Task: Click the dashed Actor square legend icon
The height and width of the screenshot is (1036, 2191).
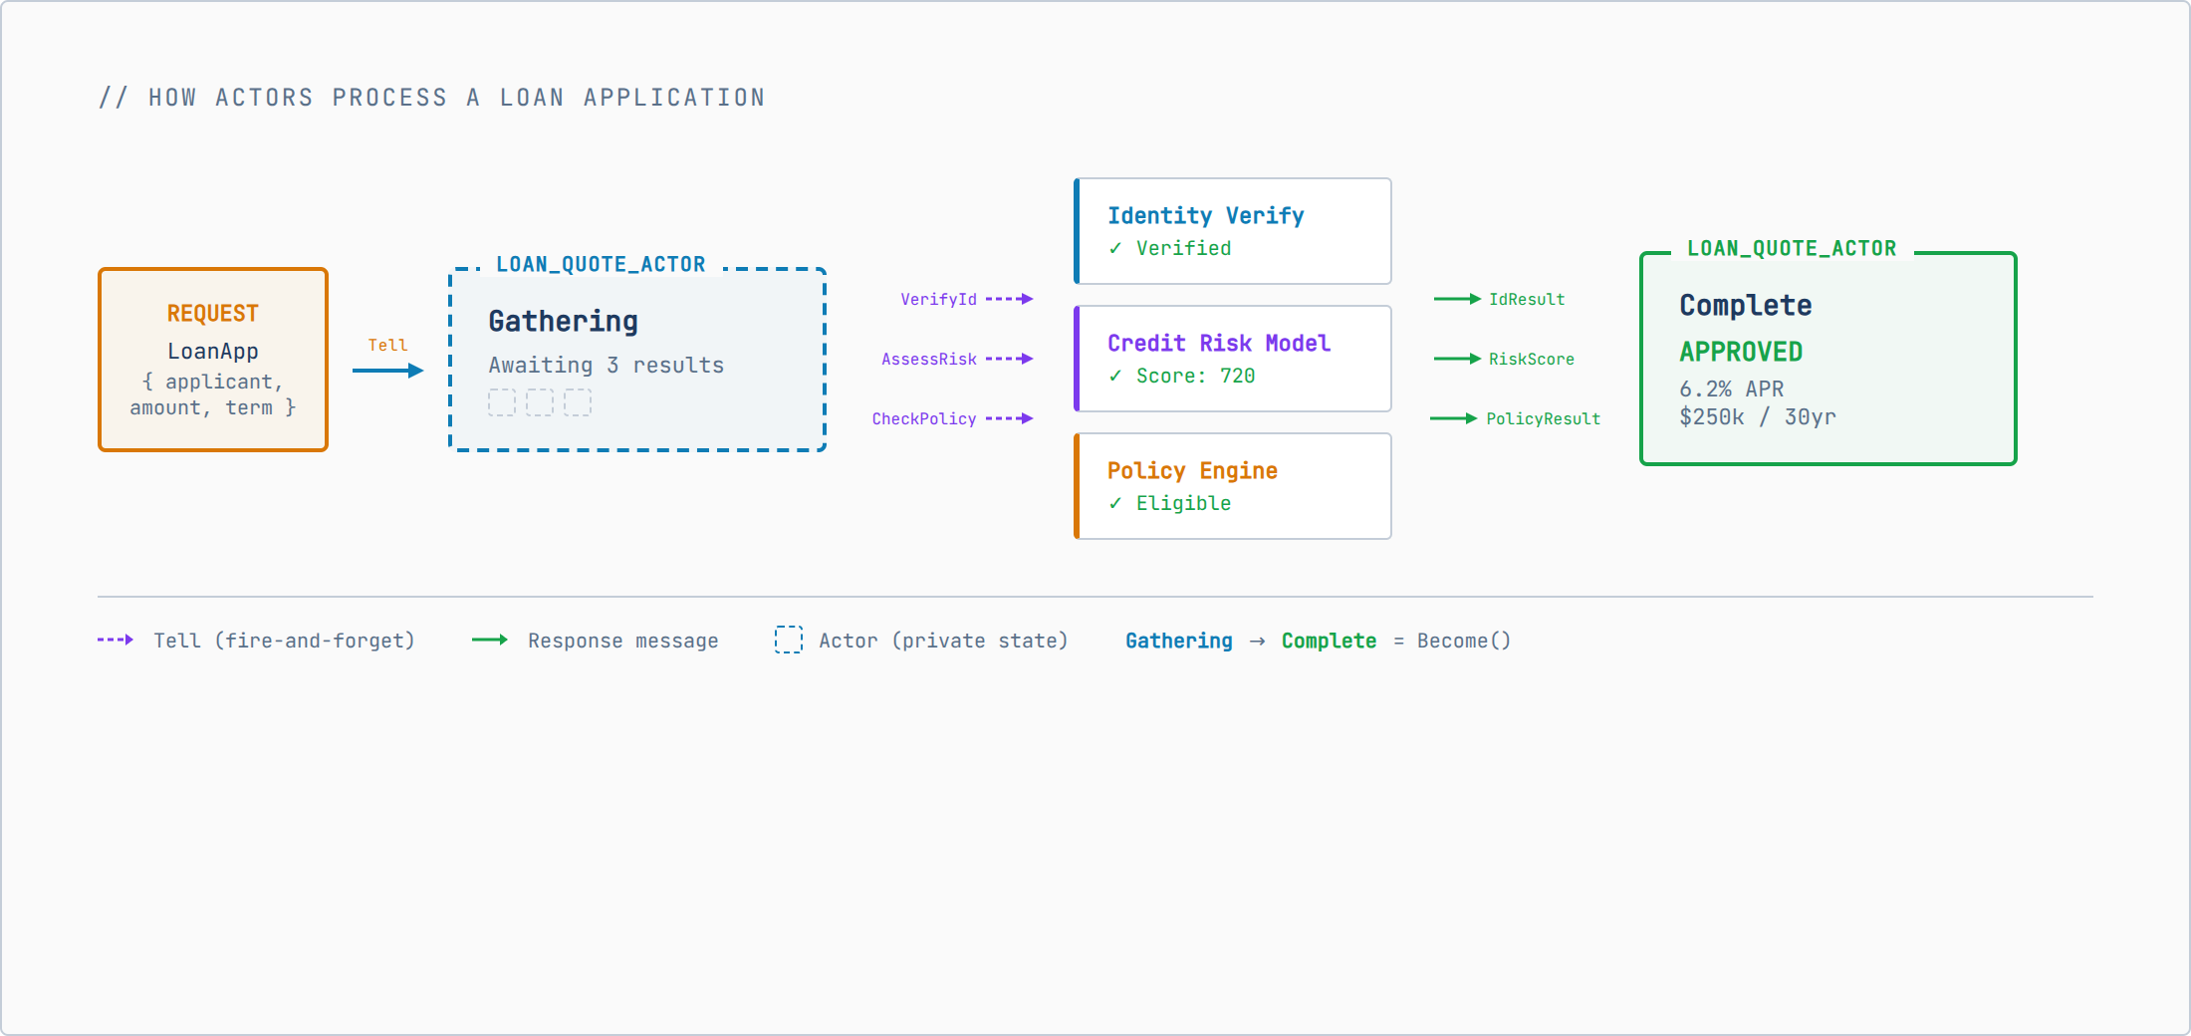Action: [x=788, y=640]
